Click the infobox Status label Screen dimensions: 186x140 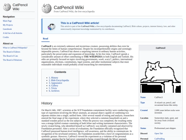tap(143, 128)
